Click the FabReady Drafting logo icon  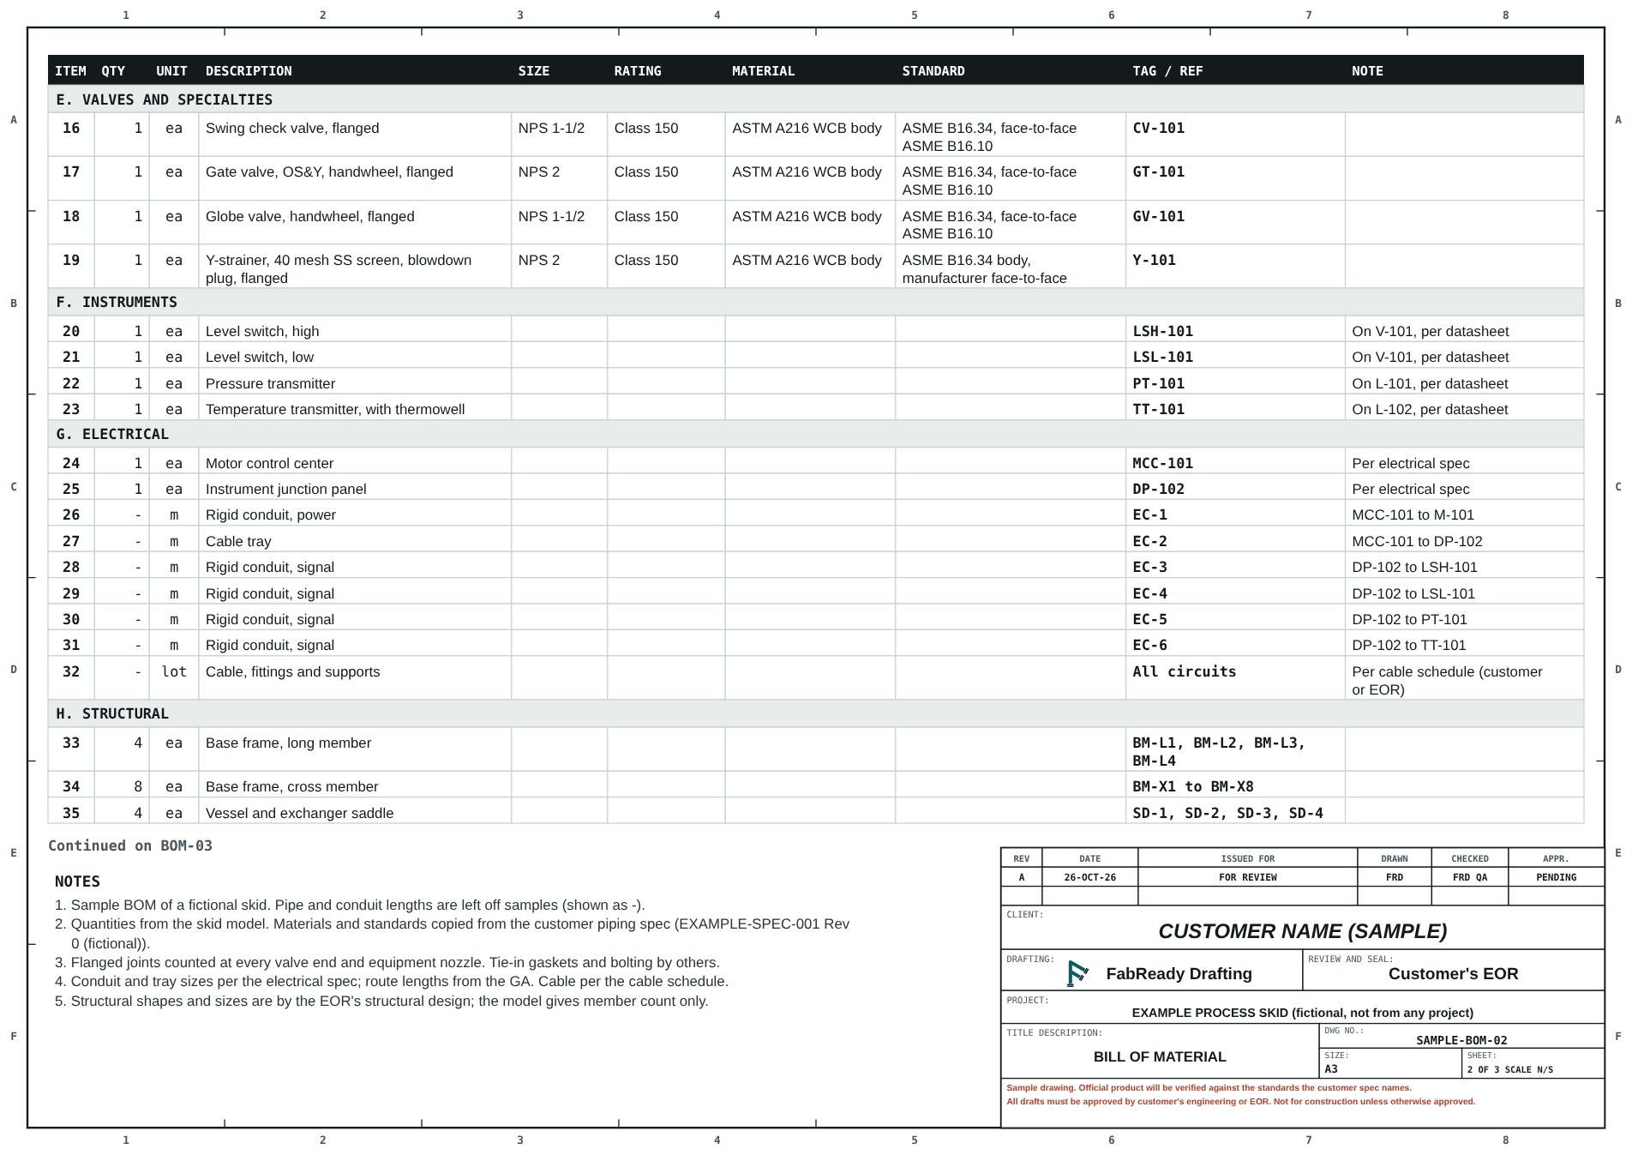tap(1077, 973)
